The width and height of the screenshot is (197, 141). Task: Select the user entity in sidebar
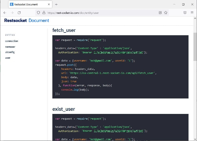(x=8, y=58)
